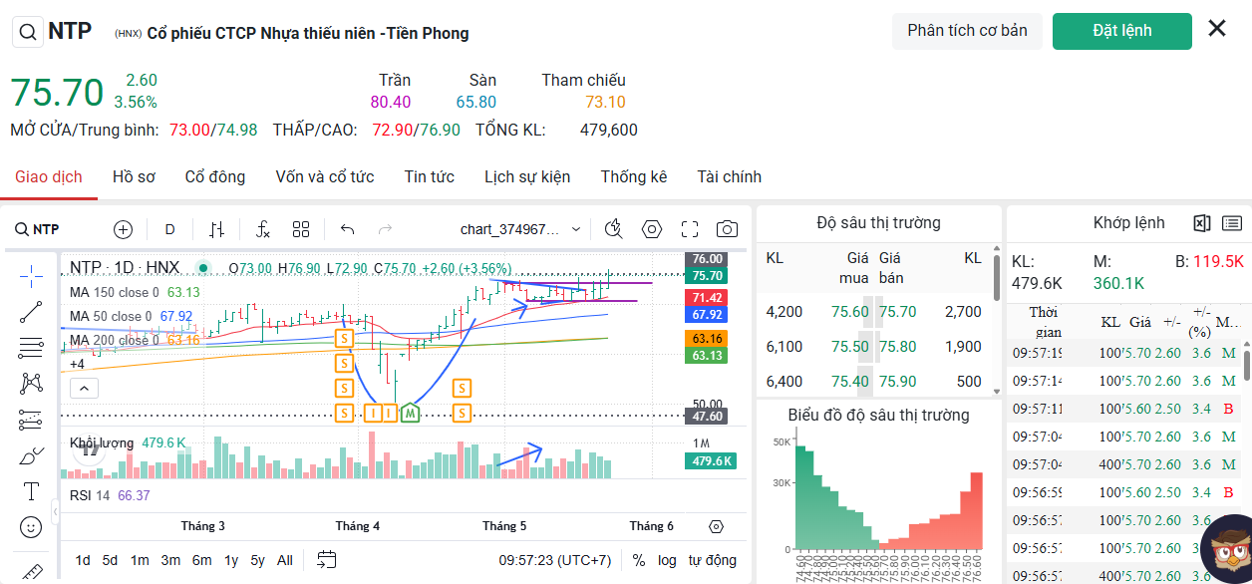Select the trend line drawing tool
This screenshot has height=584, width=1252.
pos(31,312)
